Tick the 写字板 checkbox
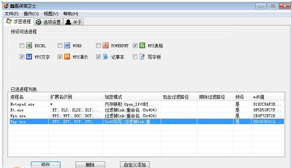 coord(135,57)
